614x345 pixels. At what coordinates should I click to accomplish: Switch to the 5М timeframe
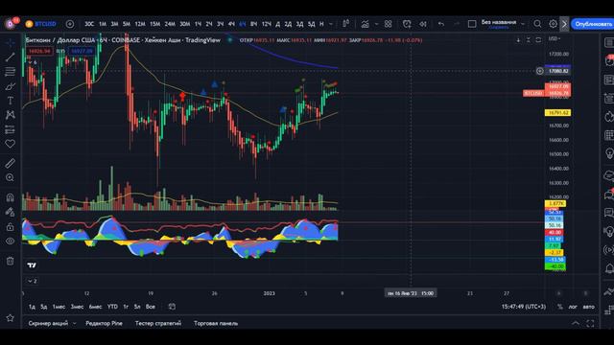pos(126,24)
